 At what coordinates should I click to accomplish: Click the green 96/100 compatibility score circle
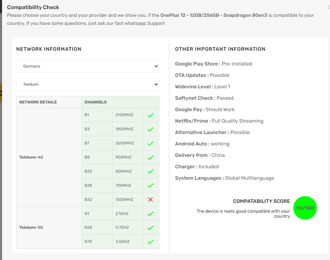coord(305,208)
